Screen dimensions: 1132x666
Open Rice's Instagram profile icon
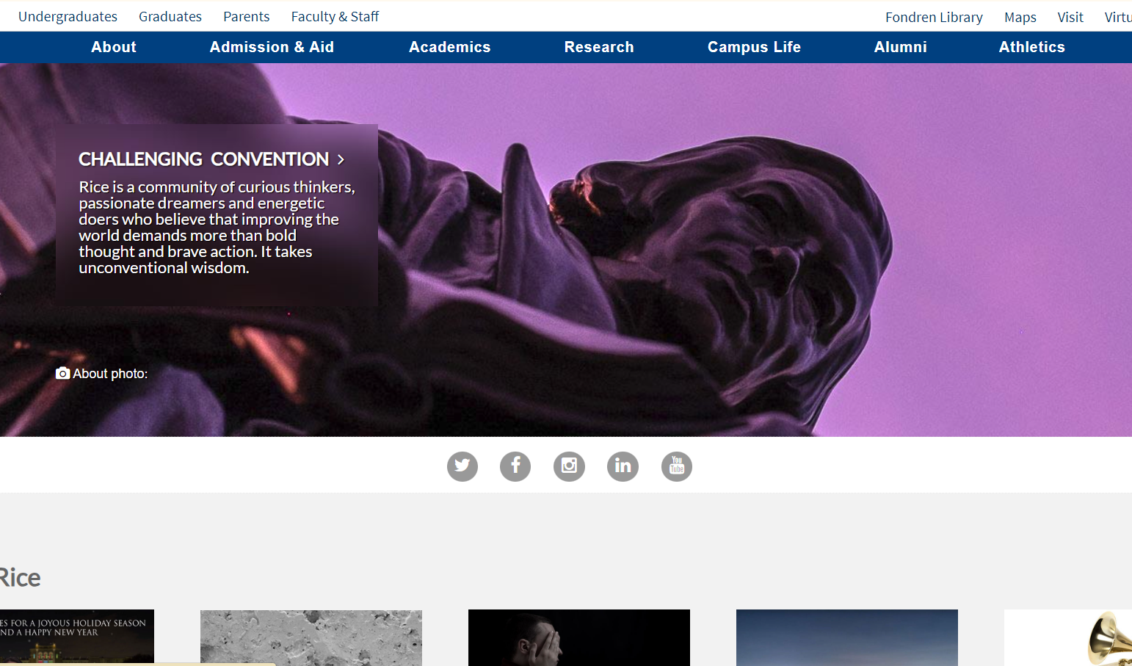[569, 466]
